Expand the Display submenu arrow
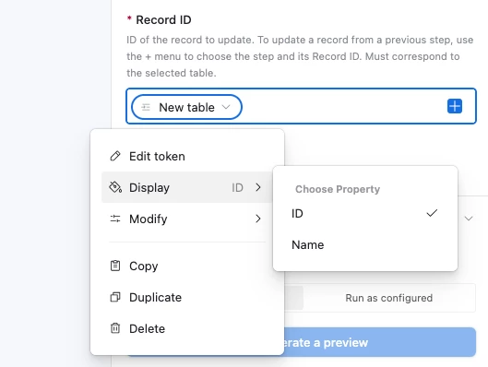488x367 pixels. pos(258,187)
